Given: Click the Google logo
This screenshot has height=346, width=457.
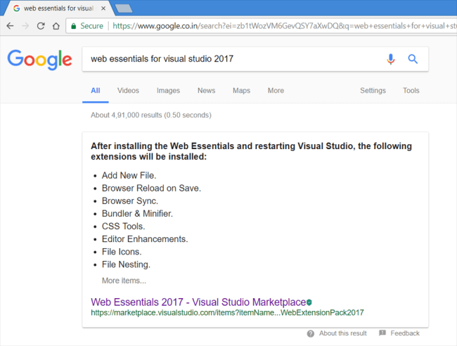Looking at the screenshot, I should [x=39, y=60].
